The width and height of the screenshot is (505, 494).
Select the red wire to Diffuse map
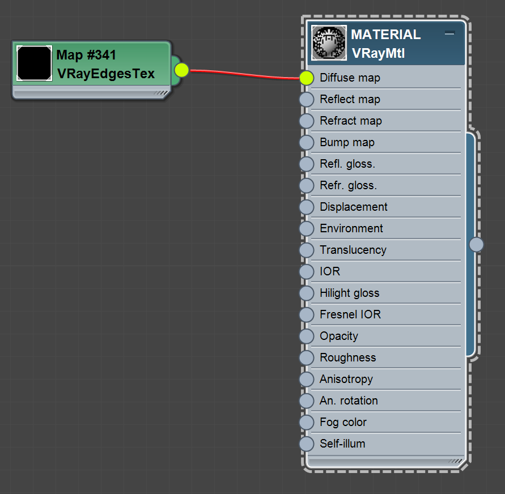pos(245,75)
